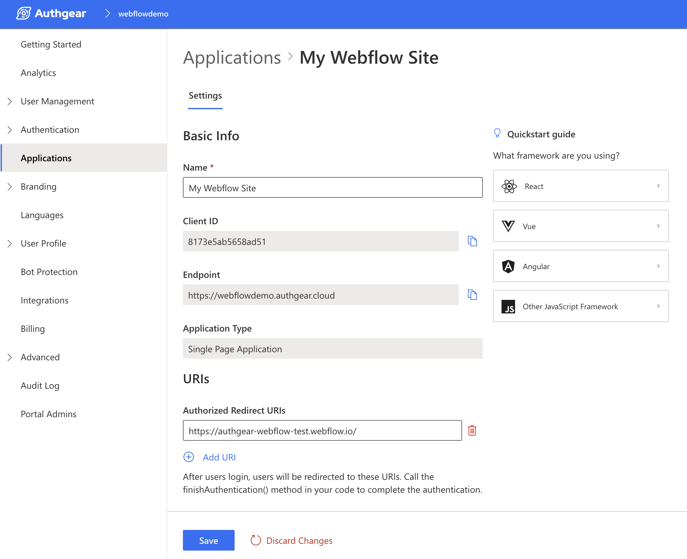The width and height of the screenshot is (687, 559).
Task: Copy the Endpoint URL
Action: pyautogui.click(x=472, y=295)
